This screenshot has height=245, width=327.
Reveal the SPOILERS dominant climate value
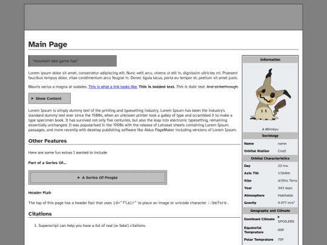point(286,219)
